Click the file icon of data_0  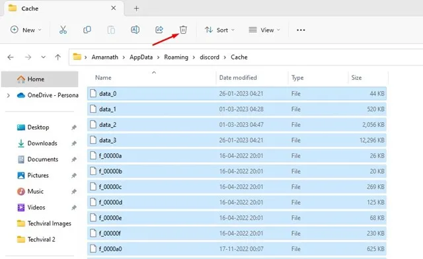[x=93, y=93]
